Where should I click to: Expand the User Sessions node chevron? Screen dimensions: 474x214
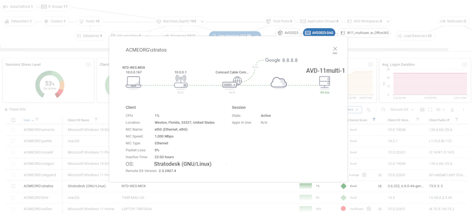coord(257,35)
